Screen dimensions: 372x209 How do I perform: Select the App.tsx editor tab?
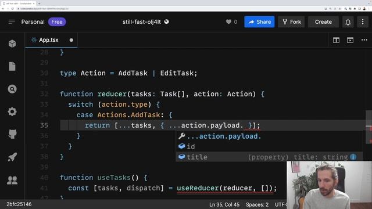[51, 40]
